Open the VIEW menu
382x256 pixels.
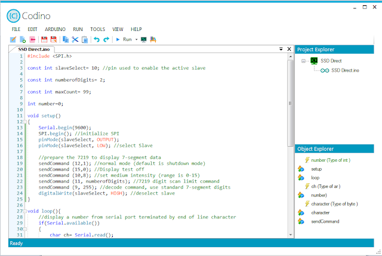point(118,29)
